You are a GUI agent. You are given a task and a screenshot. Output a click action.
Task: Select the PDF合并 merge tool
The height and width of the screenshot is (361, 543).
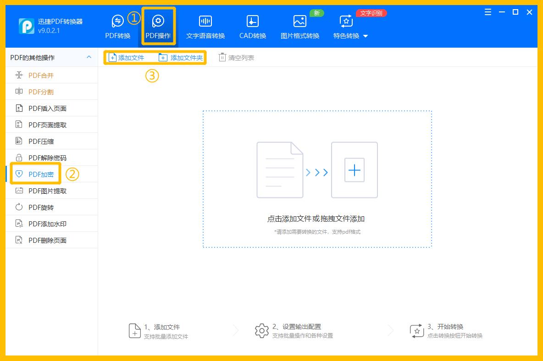(52, 75)
